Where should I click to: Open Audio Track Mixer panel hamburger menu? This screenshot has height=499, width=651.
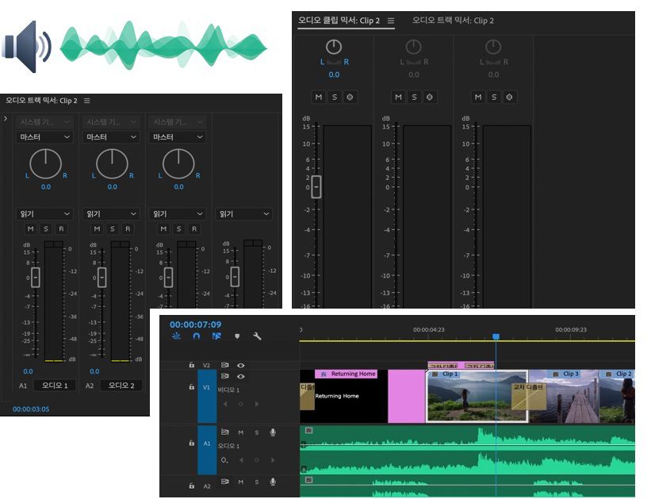pos(87,101)
